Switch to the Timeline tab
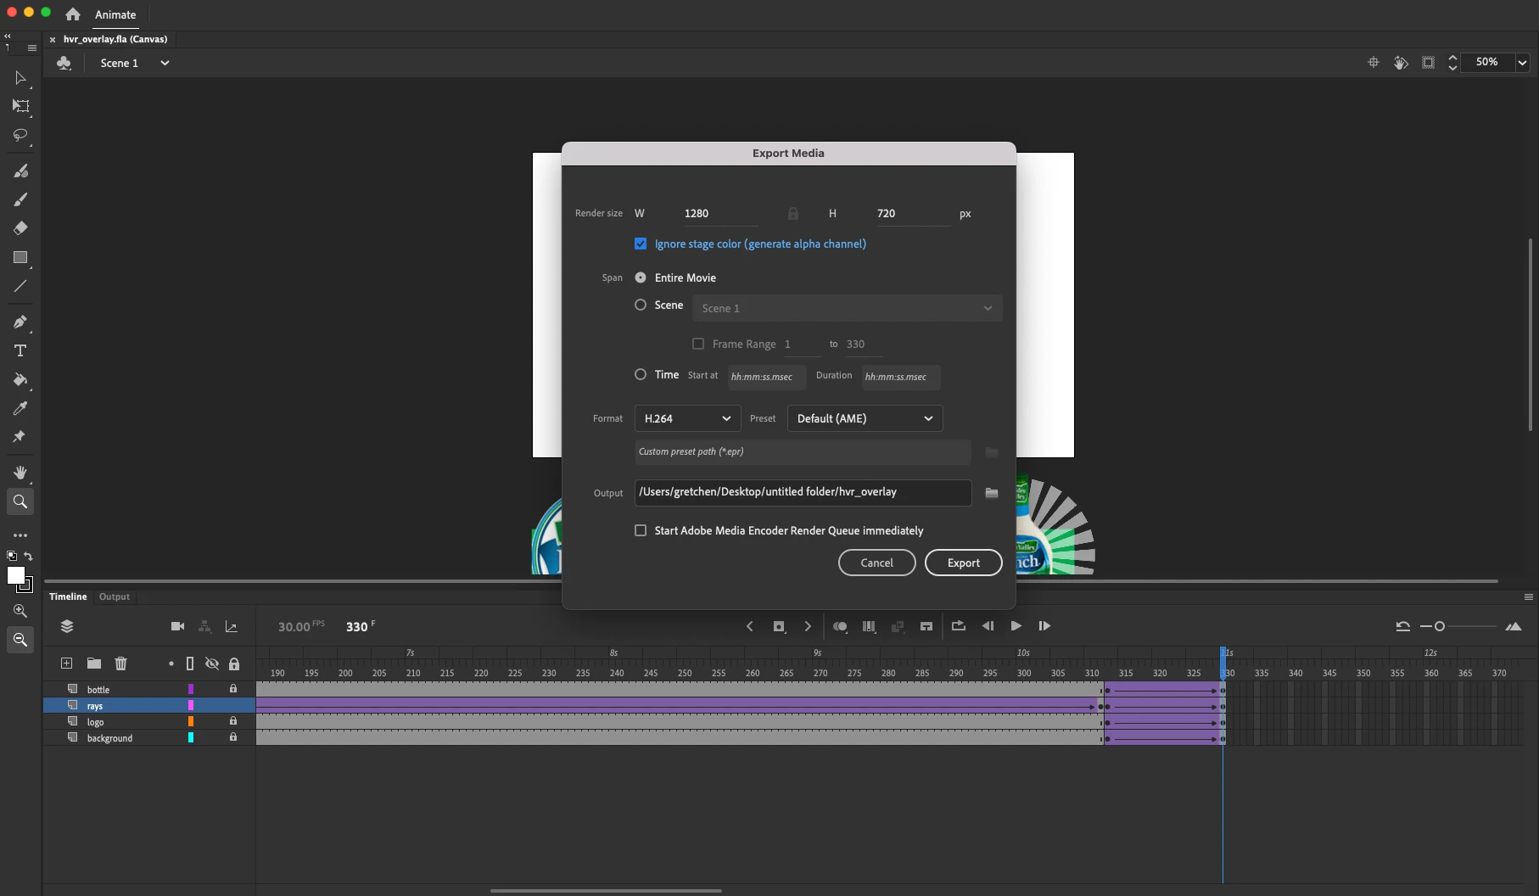Viewport: 1539px width, 896px height. (68, 596)
